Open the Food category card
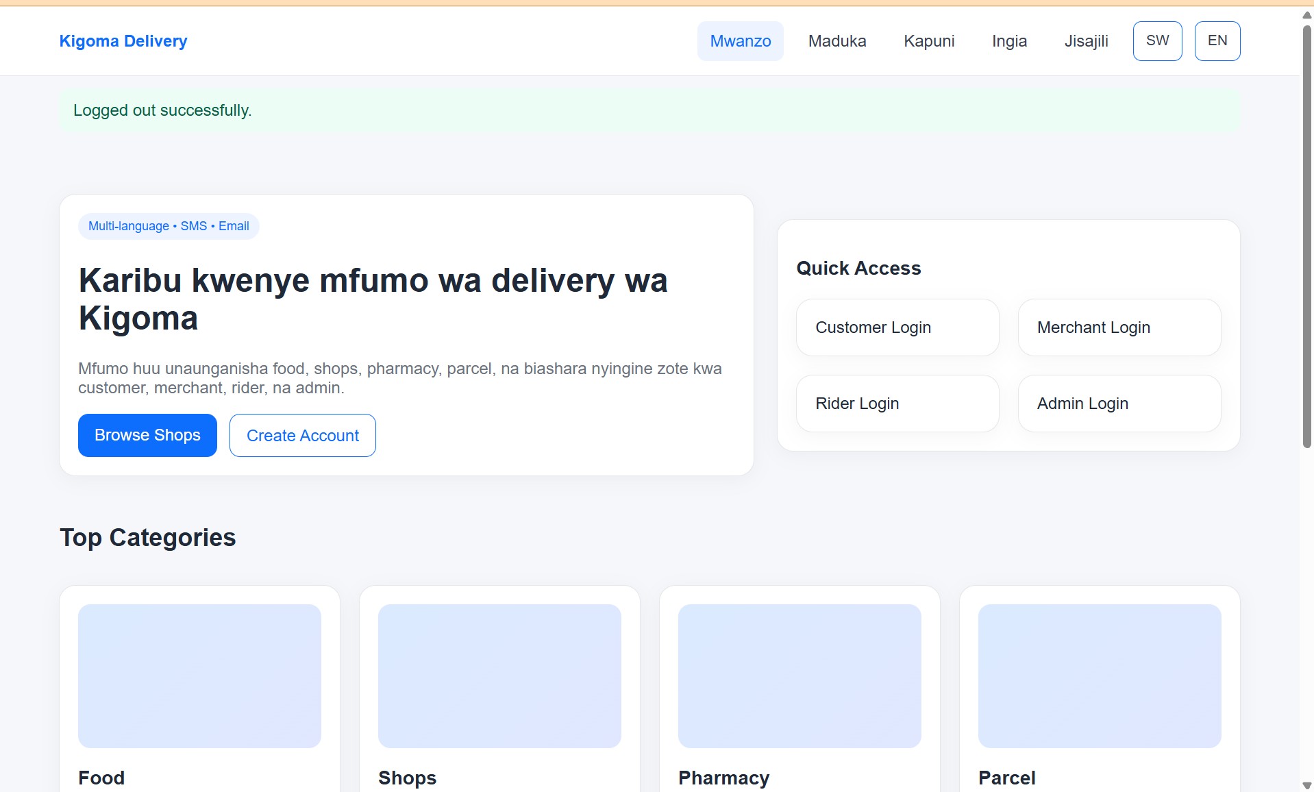This screenshot has width=1314, height=792. [x=199, y=676]
